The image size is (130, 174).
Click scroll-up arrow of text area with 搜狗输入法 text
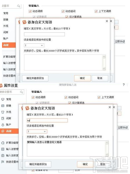(107, 143)
